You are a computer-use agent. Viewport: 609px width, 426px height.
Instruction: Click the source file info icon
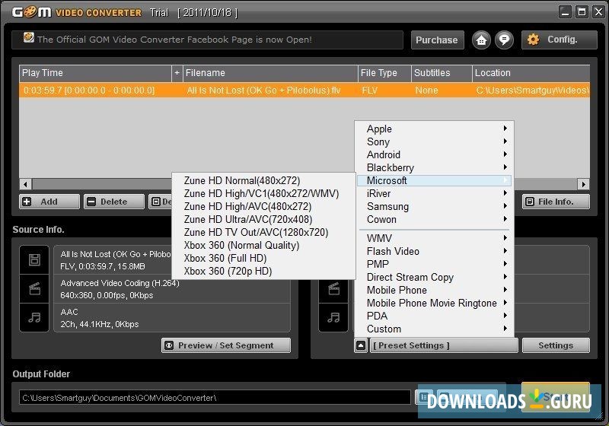(x=34, y=260)
